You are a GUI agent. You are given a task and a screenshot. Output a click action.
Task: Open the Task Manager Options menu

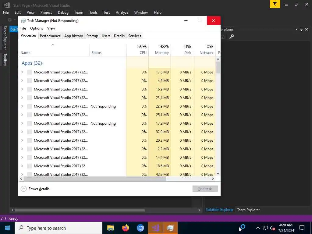click(x=37, y=28)
